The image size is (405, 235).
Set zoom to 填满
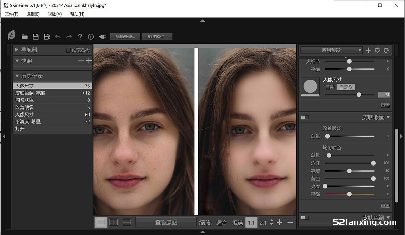click(x=238, y=223)
